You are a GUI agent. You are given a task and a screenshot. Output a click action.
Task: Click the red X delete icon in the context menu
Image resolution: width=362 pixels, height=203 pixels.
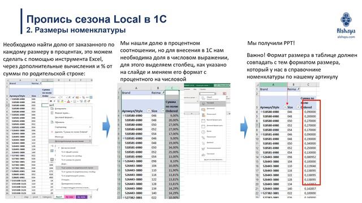tap(52, 132)
